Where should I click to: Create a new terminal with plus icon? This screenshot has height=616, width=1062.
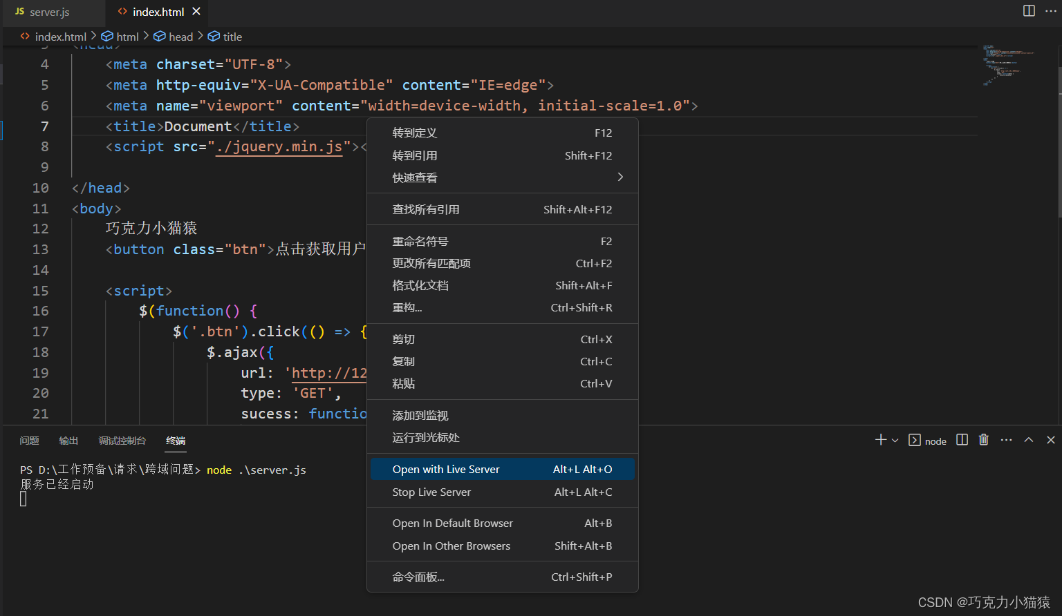(880, 440)
